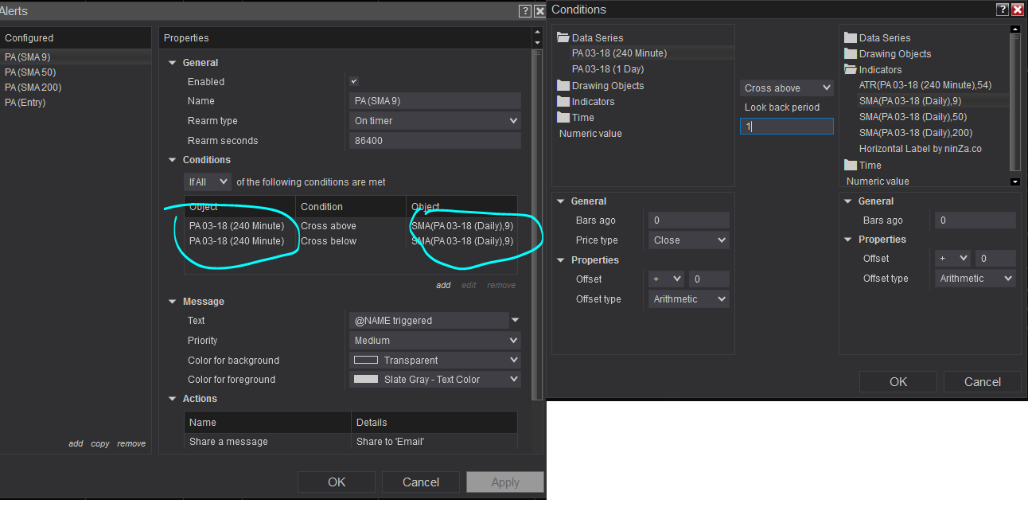Click remove link under Configured list
The height and width of the screenshot is (515, 1028).
tap(131, 443)
